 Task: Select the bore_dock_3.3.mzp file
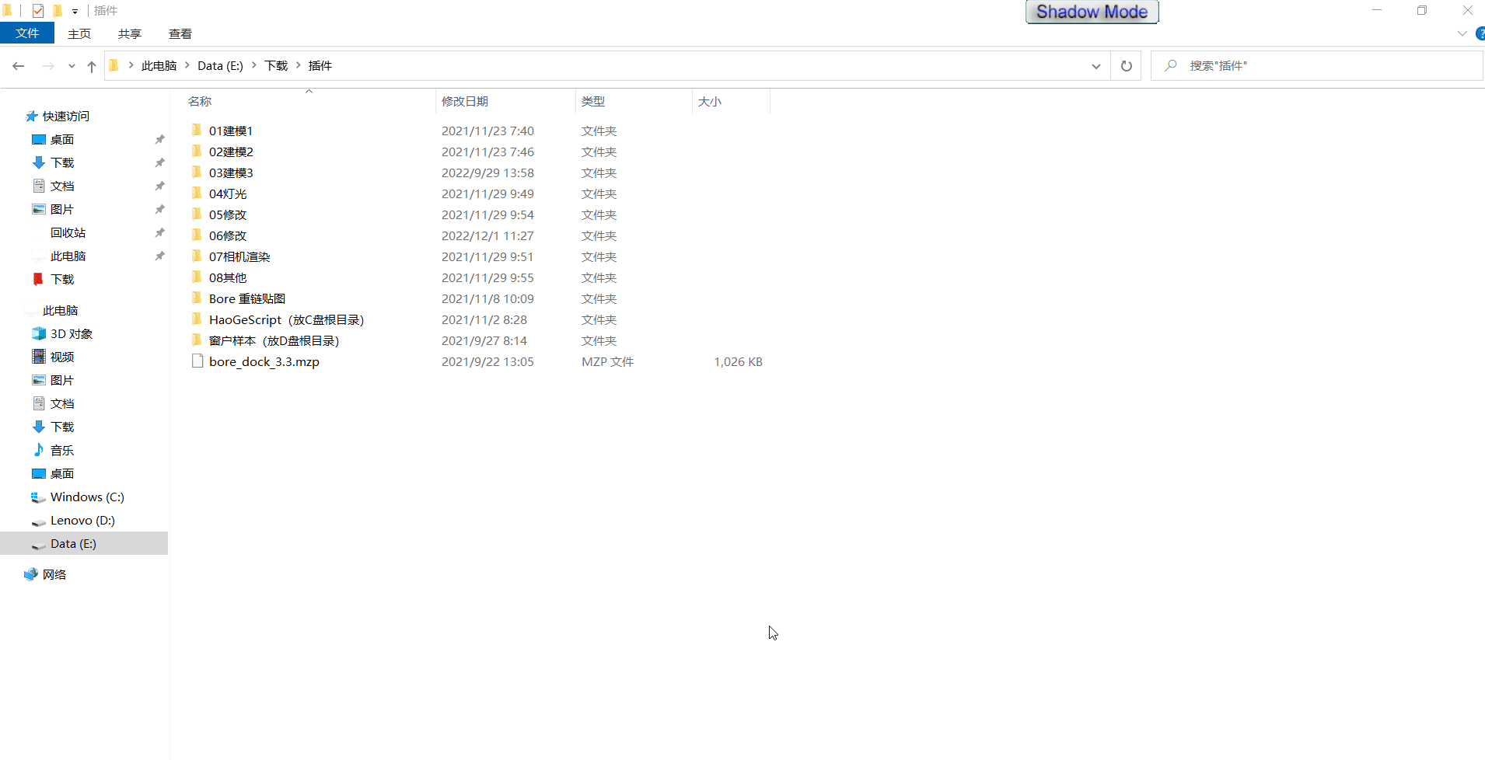tap(264, 361)
